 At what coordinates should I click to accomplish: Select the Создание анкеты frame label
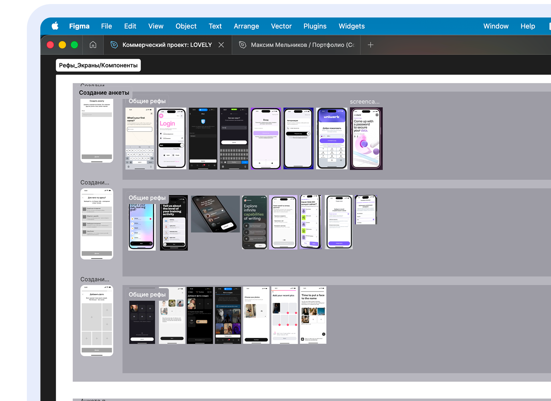click(x=104, y=93)
